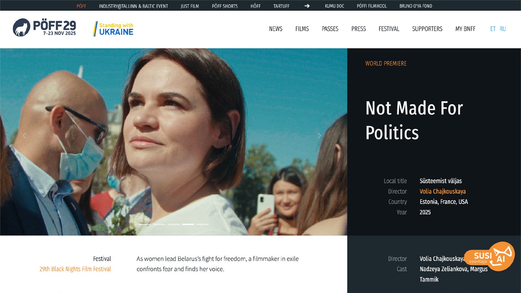Click the PÖFF29 wolf logo

point(44,27)
